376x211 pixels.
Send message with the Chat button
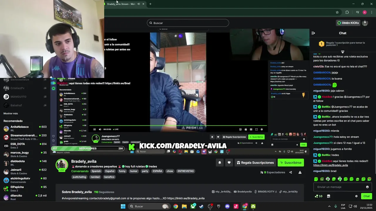coord(367,196)
